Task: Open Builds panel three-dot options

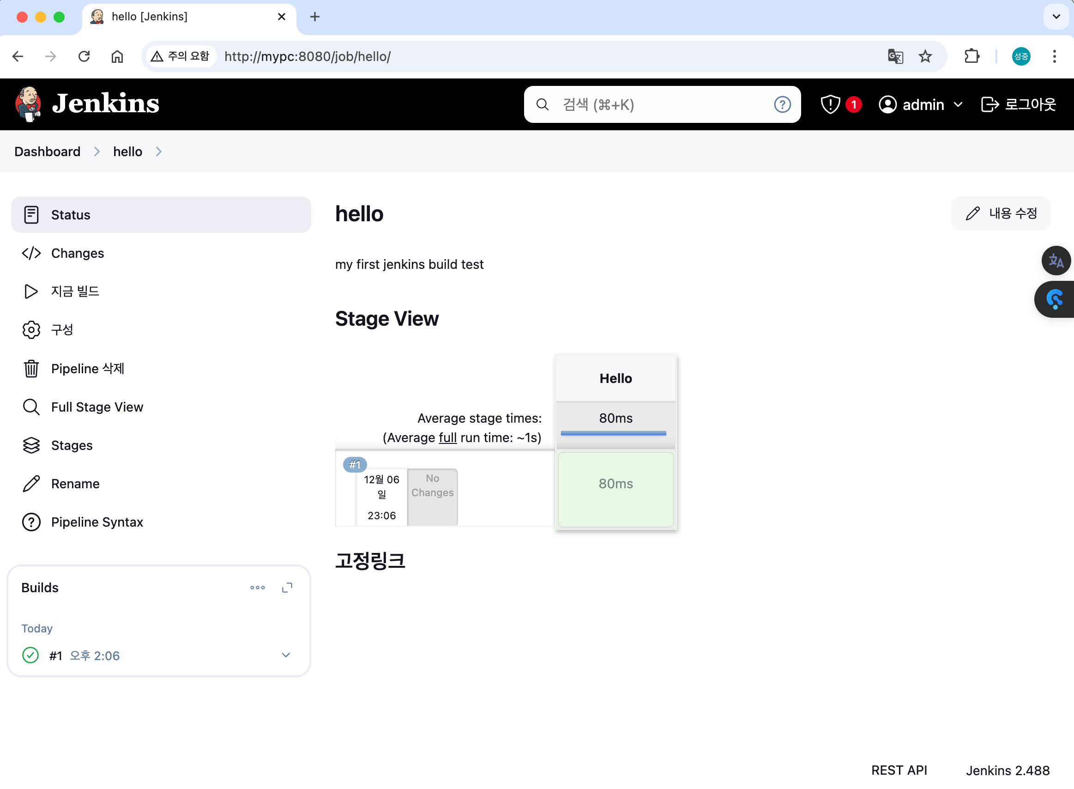Action: 257,588
